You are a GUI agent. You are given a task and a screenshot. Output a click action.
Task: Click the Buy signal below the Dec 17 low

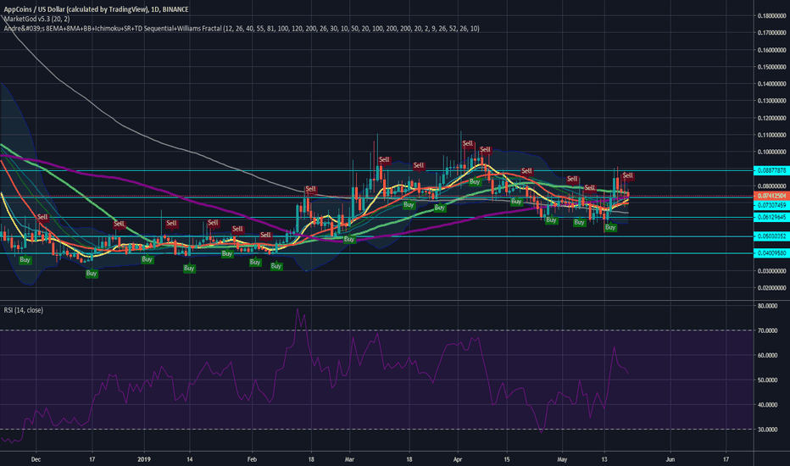92,273
